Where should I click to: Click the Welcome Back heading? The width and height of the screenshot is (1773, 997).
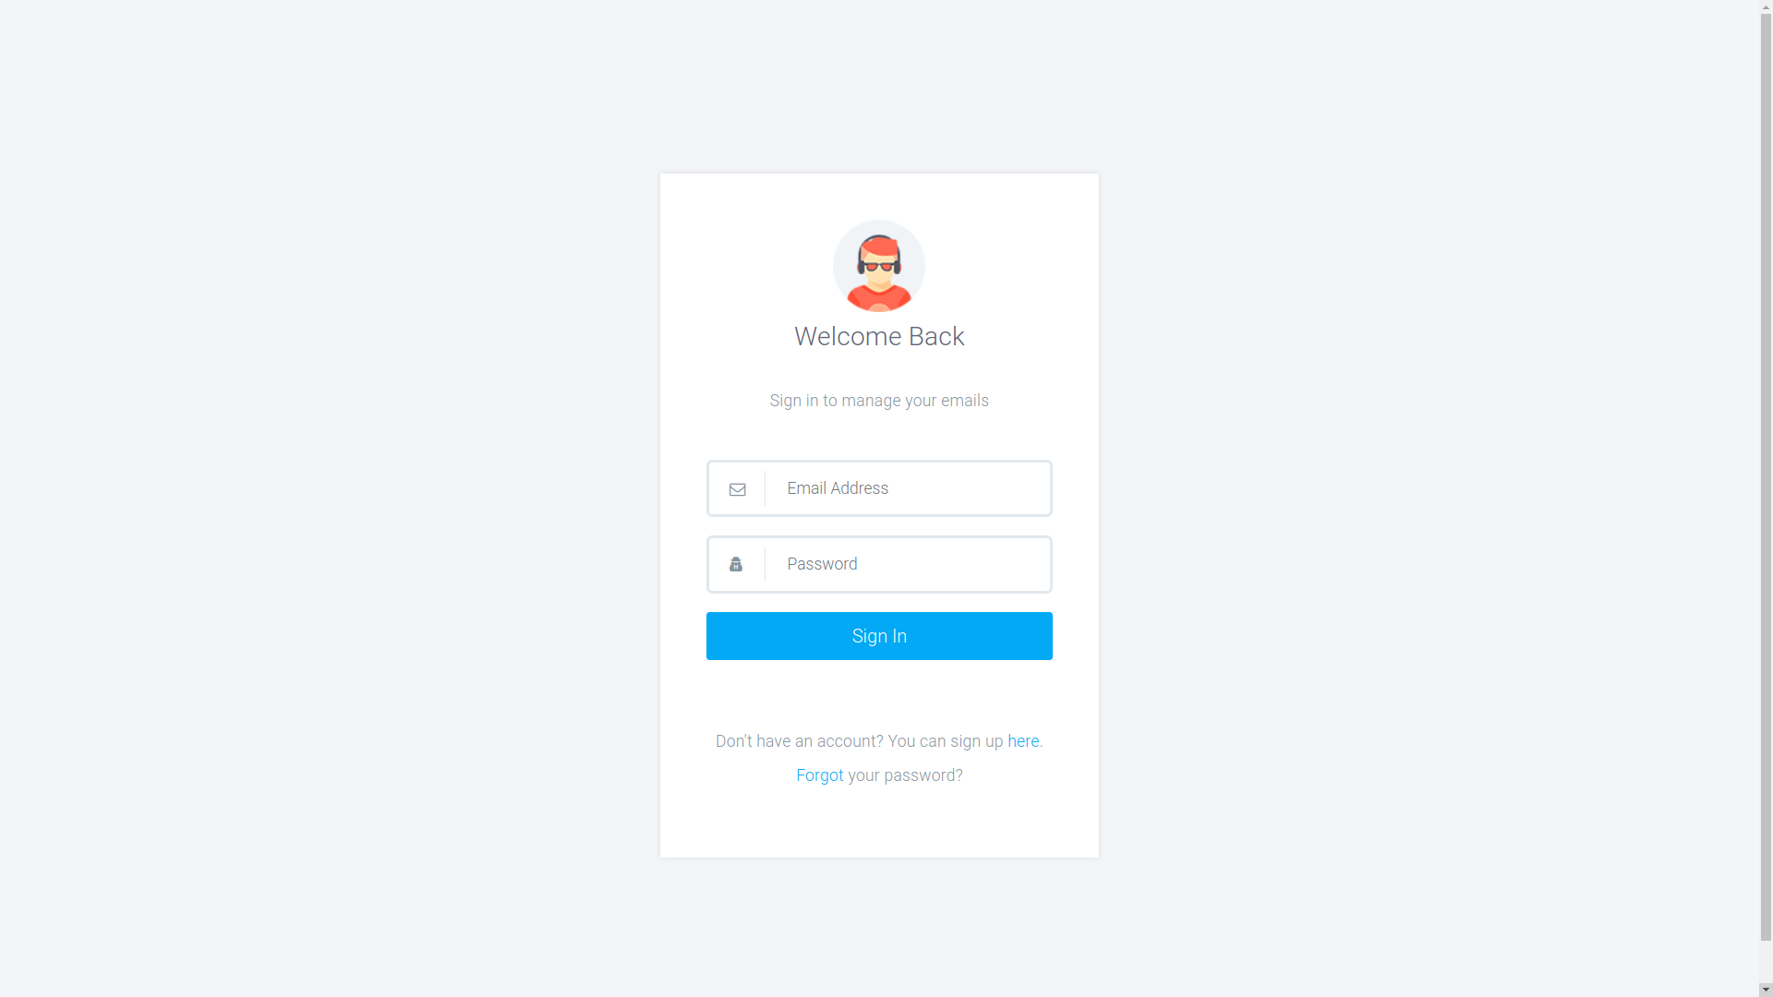click(x=879, y=337)
